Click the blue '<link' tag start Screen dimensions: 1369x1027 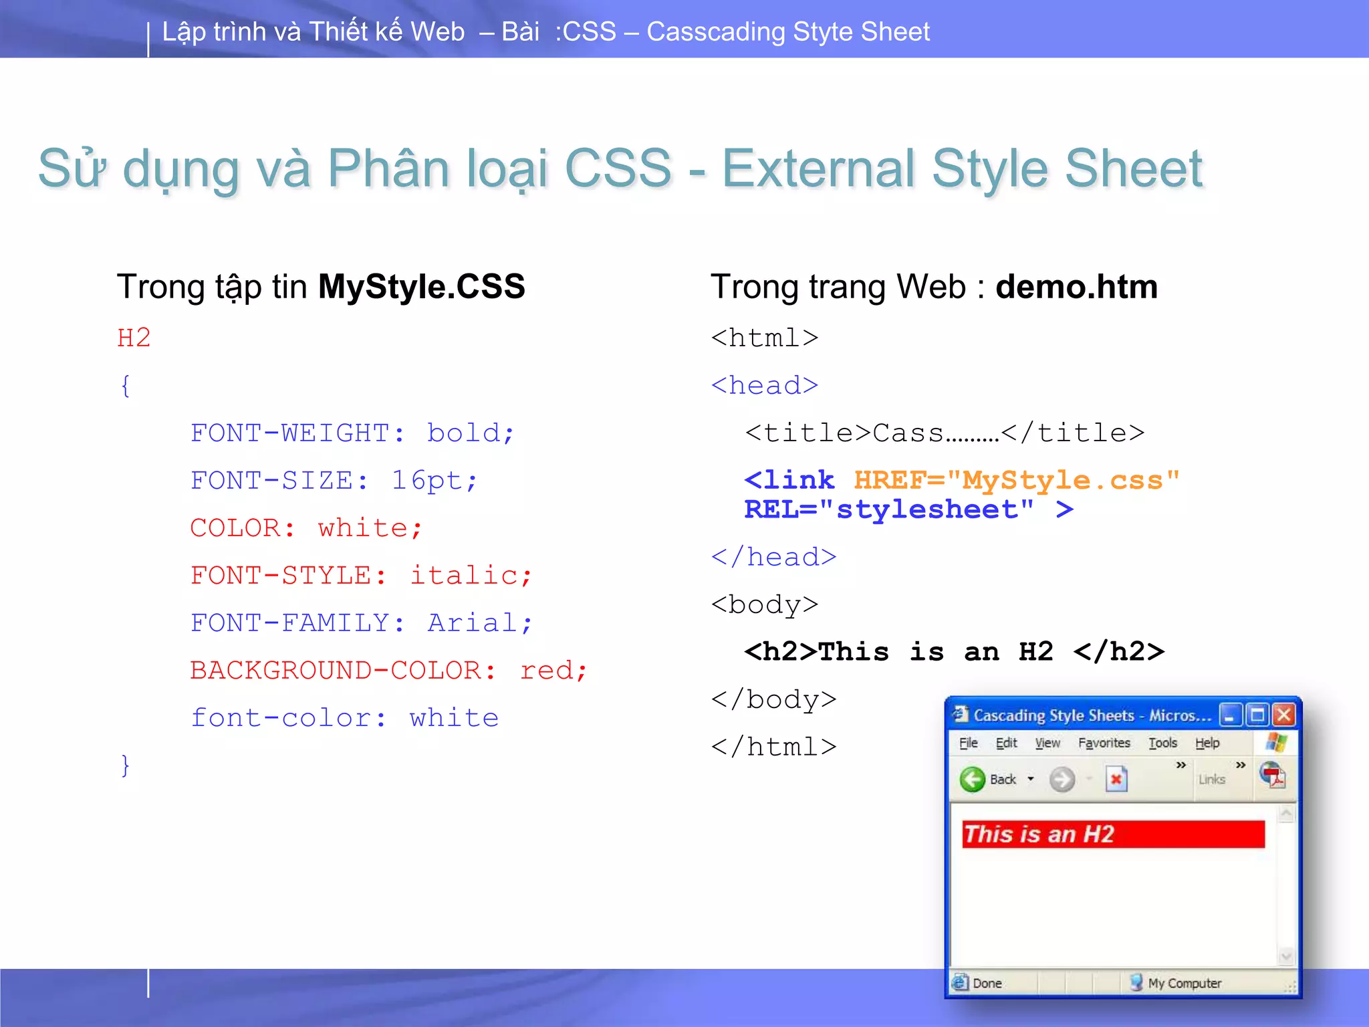click(x=789, y=480)
